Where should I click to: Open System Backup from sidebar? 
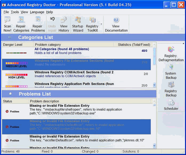click(x=171, y=71)
